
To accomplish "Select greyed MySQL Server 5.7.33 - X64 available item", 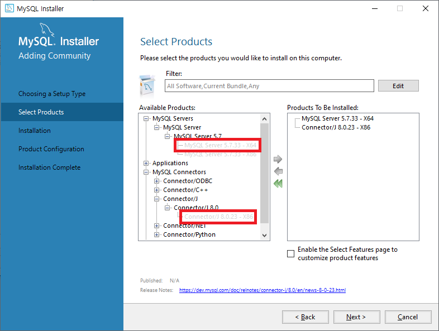I will [x=221, y=145].
